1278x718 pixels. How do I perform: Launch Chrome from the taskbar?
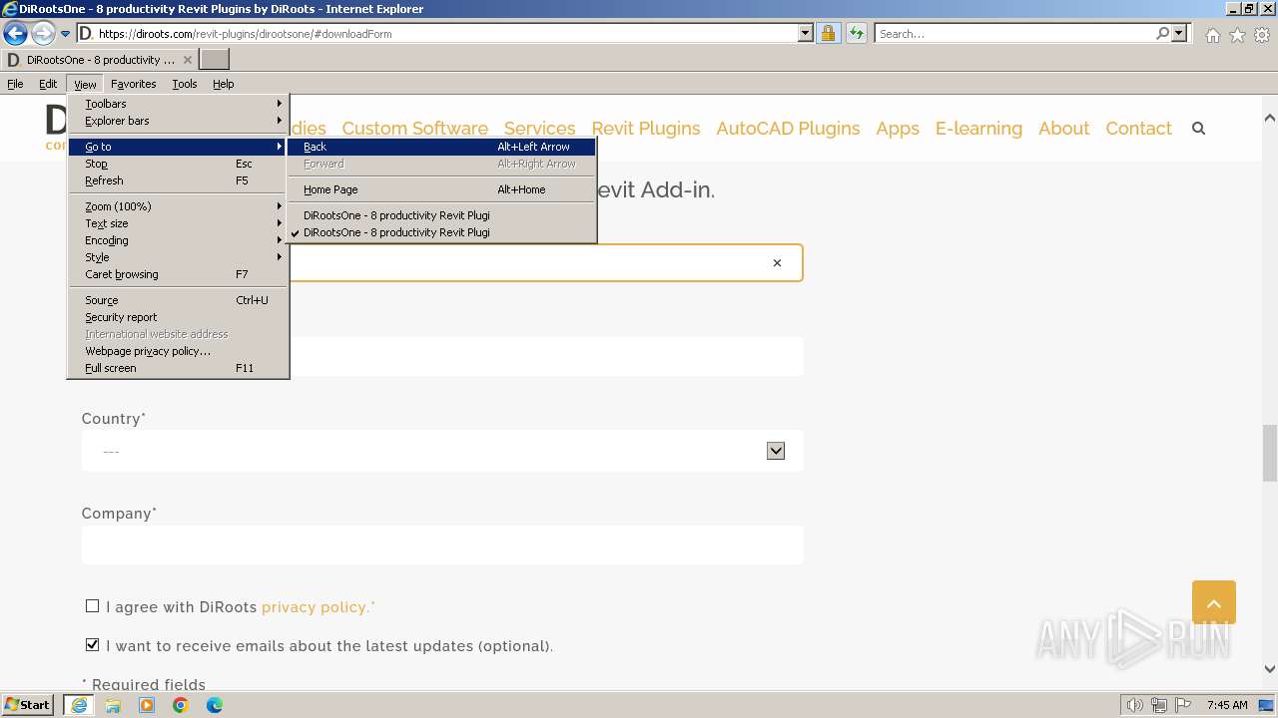[x=181, y=705]
